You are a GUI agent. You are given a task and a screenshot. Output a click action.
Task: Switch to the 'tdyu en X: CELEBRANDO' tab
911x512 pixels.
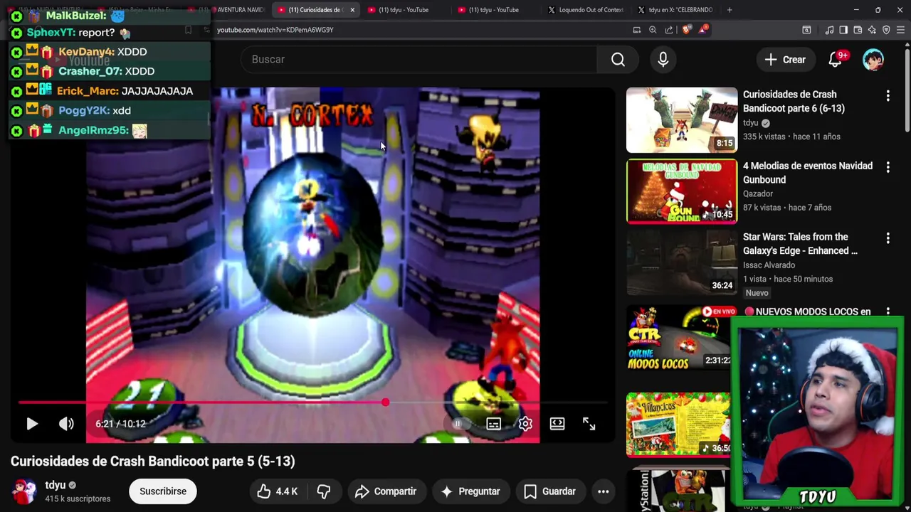(675, 10)
